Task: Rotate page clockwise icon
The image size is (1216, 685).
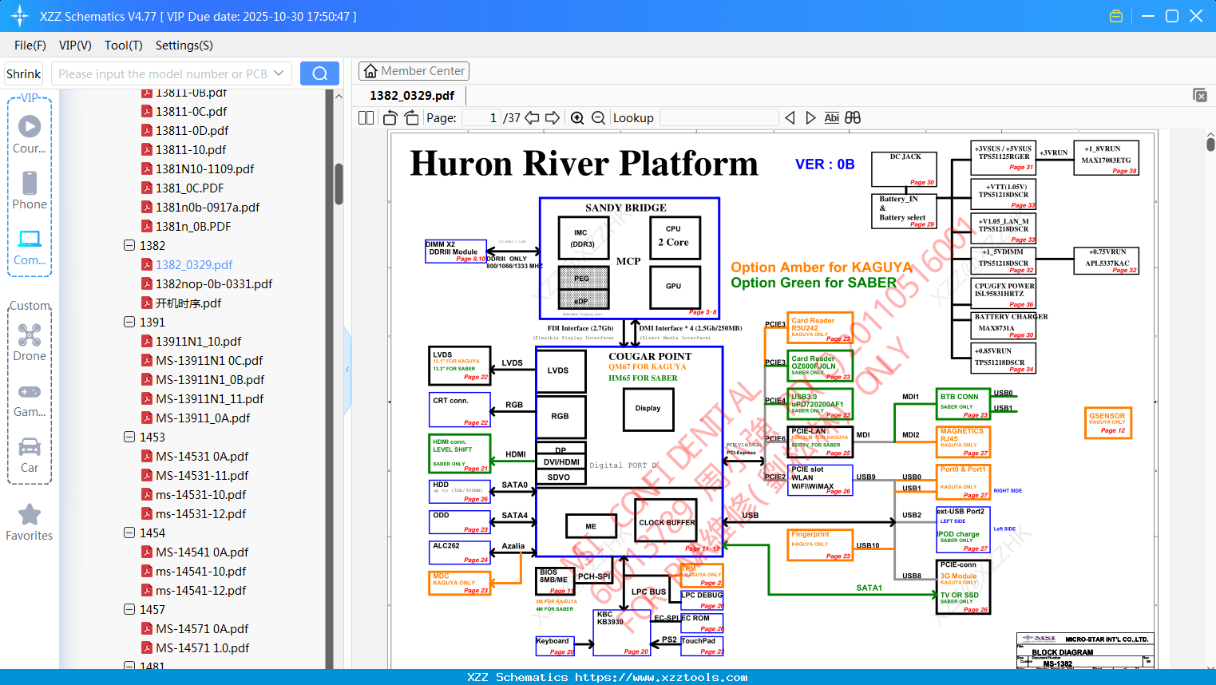Action: (x=411, y=118)
